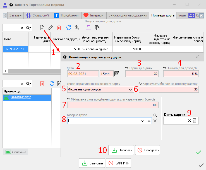Open the search options dropdown in upper toolbar
Screen dimensions: 206x170
click(x=28, y=28)
